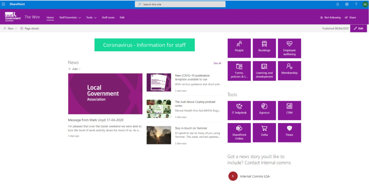369x185 pixels.
Task: Click the SharePoint header link
Action: [x=17, y=4]
